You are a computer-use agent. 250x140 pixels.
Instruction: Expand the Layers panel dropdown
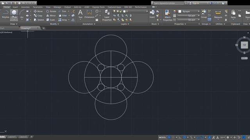(x=125, y=24)
